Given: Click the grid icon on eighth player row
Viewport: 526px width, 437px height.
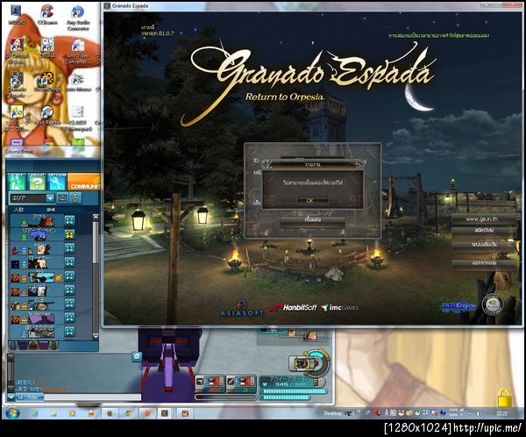Looking at the screenshot, I should pyautogui.click(x=69, y=318).
